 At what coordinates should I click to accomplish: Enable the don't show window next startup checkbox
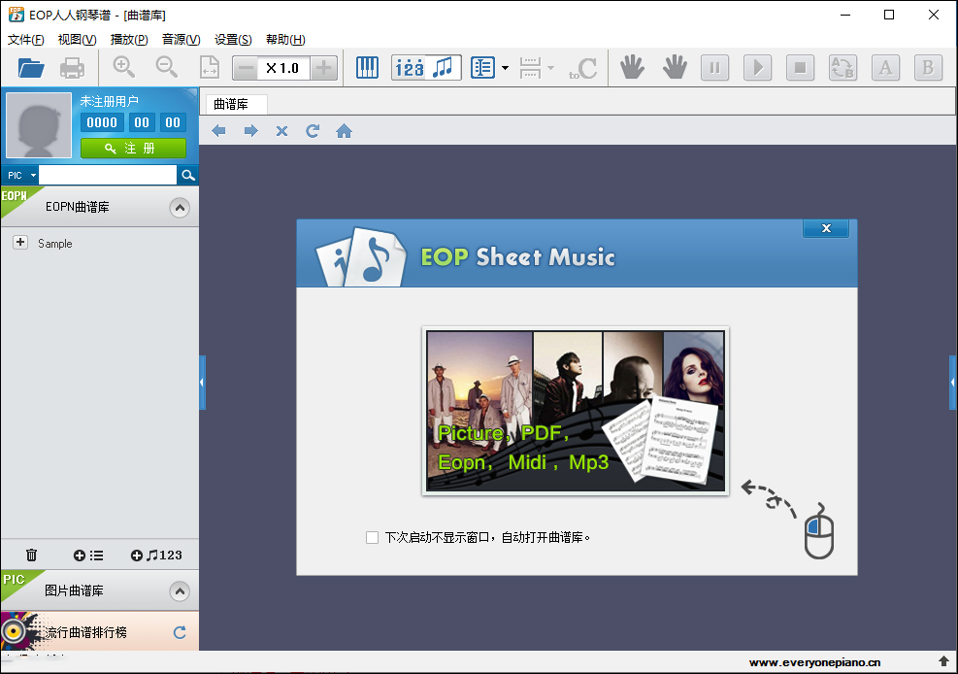coord(372,537)
